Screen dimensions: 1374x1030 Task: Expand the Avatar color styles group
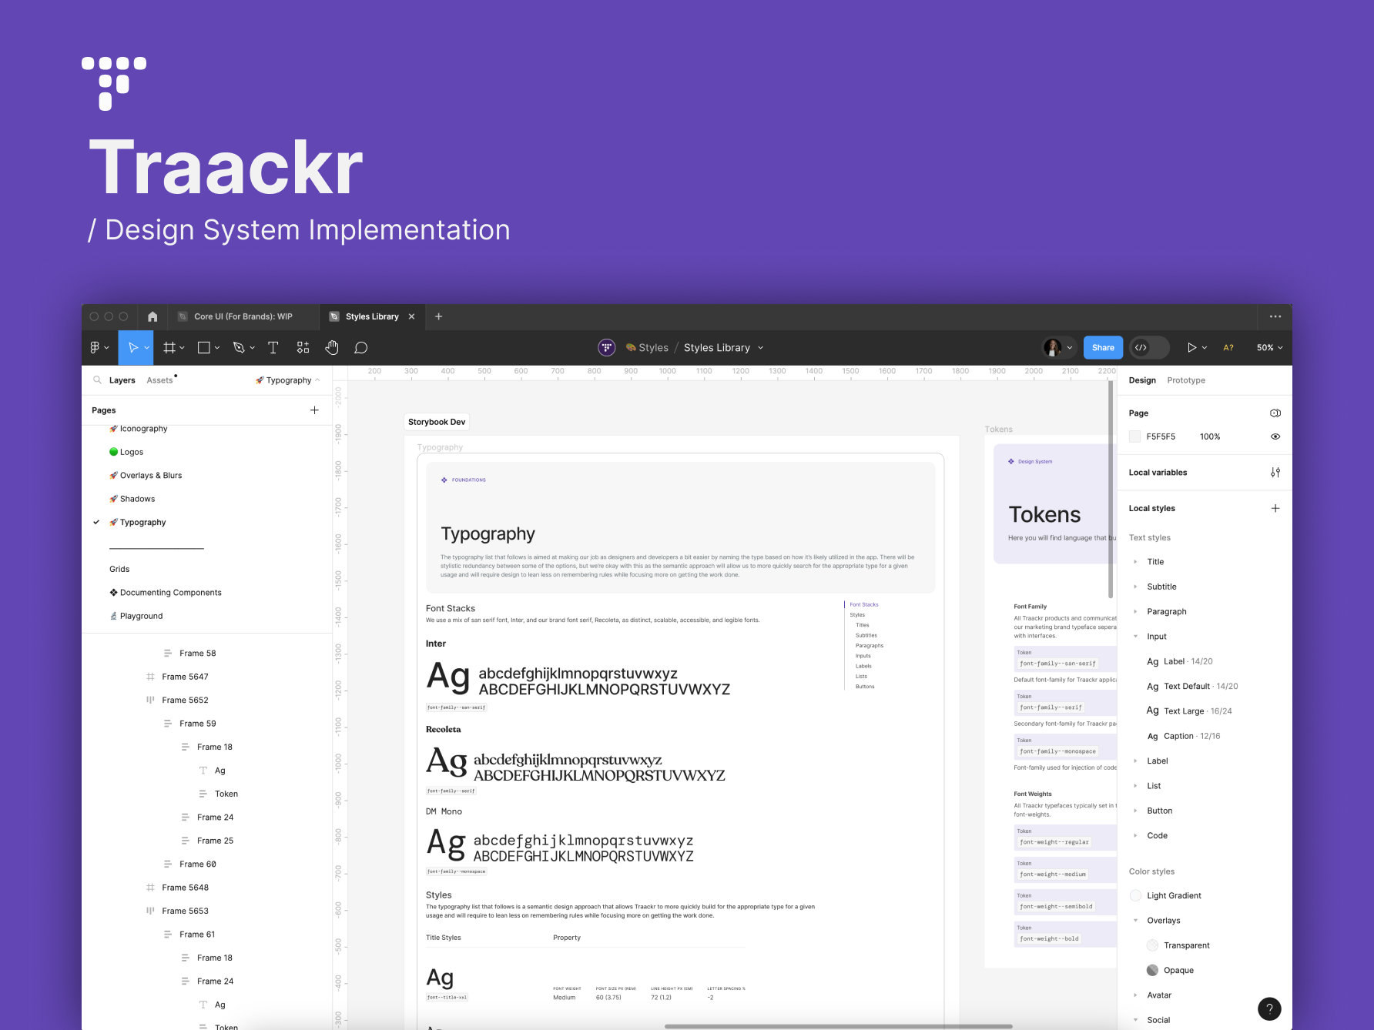tap(1135, 995)
